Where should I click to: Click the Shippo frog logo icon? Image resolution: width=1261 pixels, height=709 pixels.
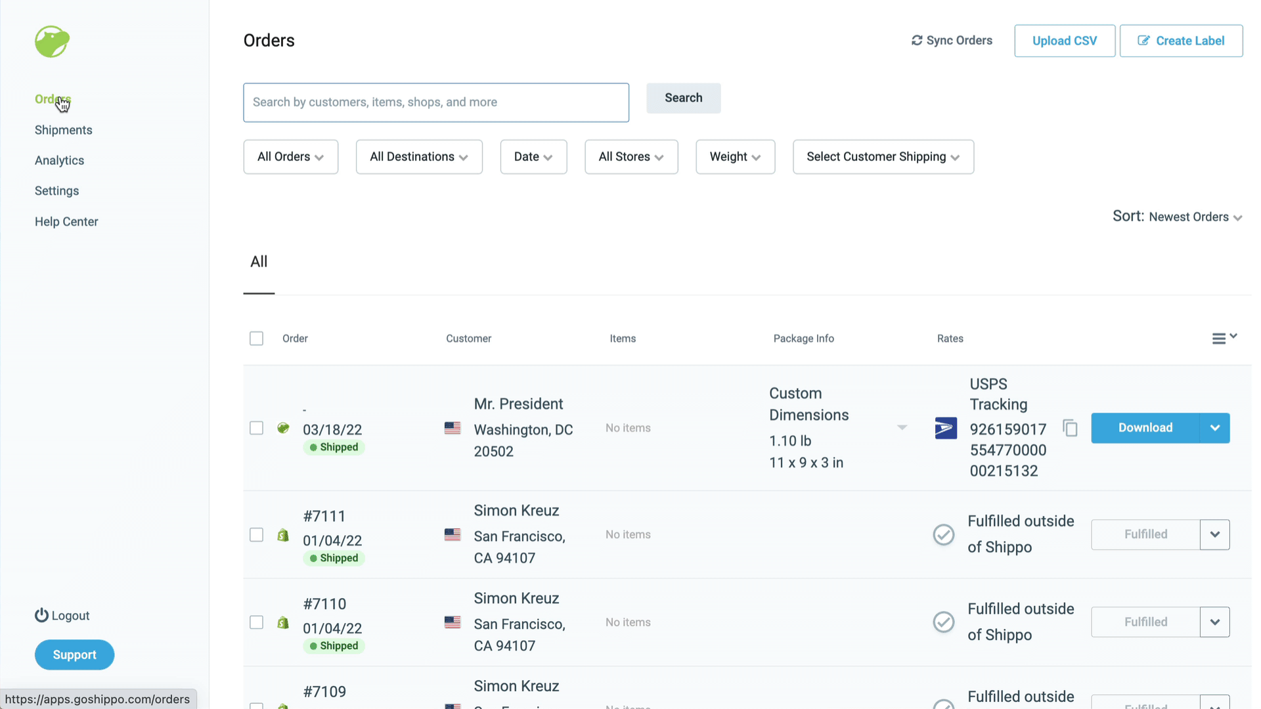tap(52, 41)
